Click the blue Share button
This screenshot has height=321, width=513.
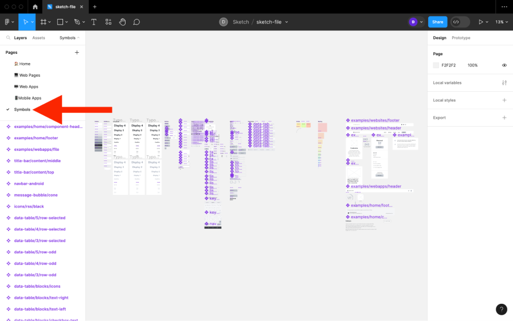pos(437,22)
